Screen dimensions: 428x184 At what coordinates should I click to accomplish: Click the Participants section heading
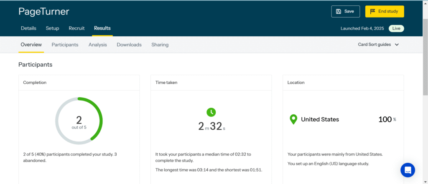coord(36,65)
